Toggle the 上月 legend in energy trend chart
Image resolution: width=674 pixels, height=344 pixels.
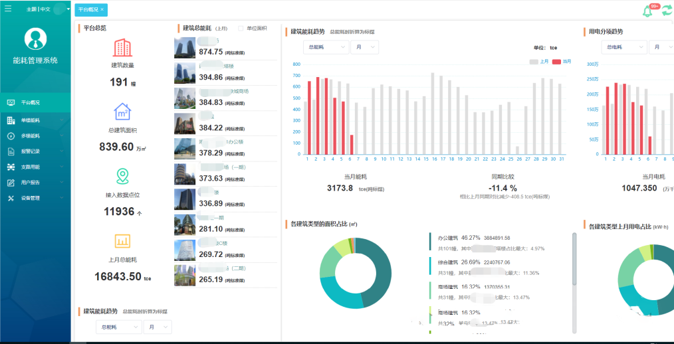click(539, 61)
